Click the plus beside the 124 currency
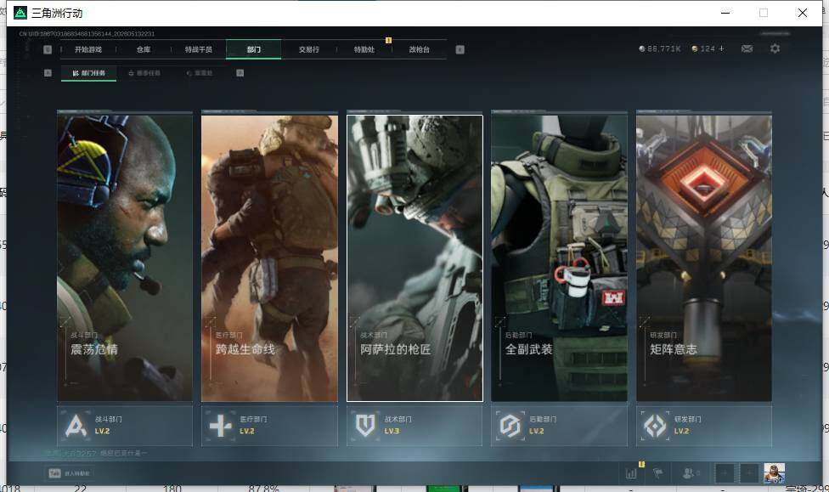This screenshot has width=829, height=492. tap(721, 48)
